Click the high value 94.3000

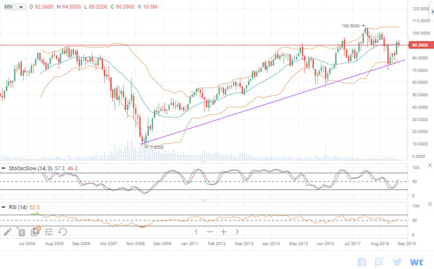(72, 7)
